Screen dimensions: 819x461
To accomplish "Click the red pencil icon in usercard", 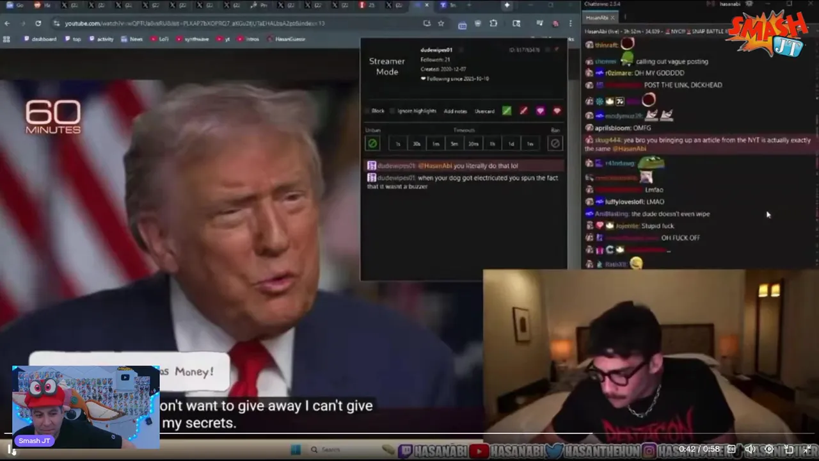I will [x=523, y=111].
